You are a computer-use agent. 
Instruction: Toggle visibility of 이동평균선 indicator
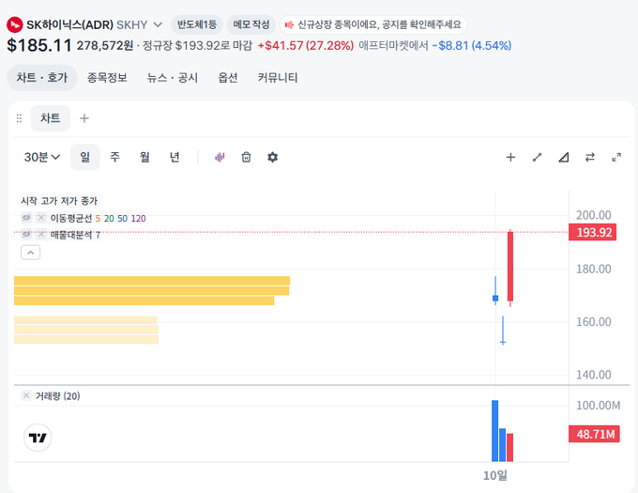[26, 218]
